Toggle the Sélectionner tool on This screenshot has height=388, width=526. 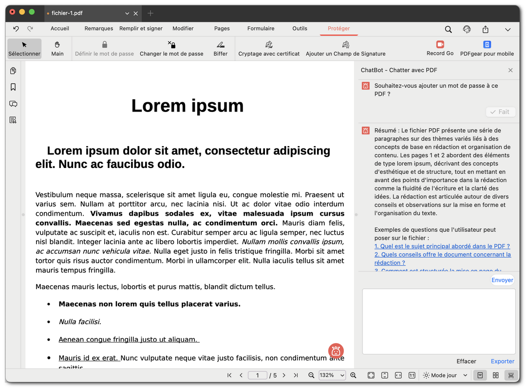24,49
